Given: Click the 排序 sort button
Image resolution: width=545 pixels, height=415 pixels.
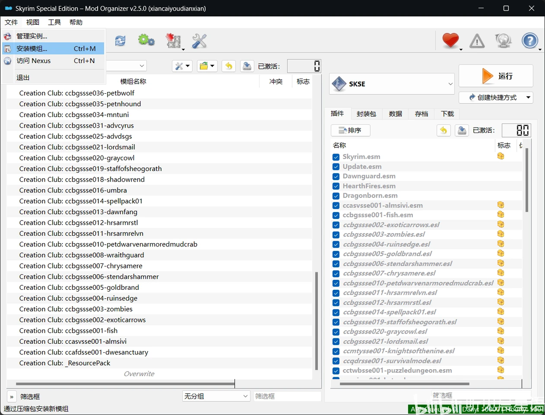Looking at the screenshot, I should [350, 130].
